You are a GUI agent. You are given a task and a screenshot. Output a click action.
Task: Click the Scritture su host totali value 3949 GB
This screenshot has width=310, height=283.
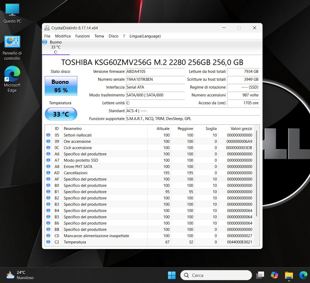tap(243, 79)
